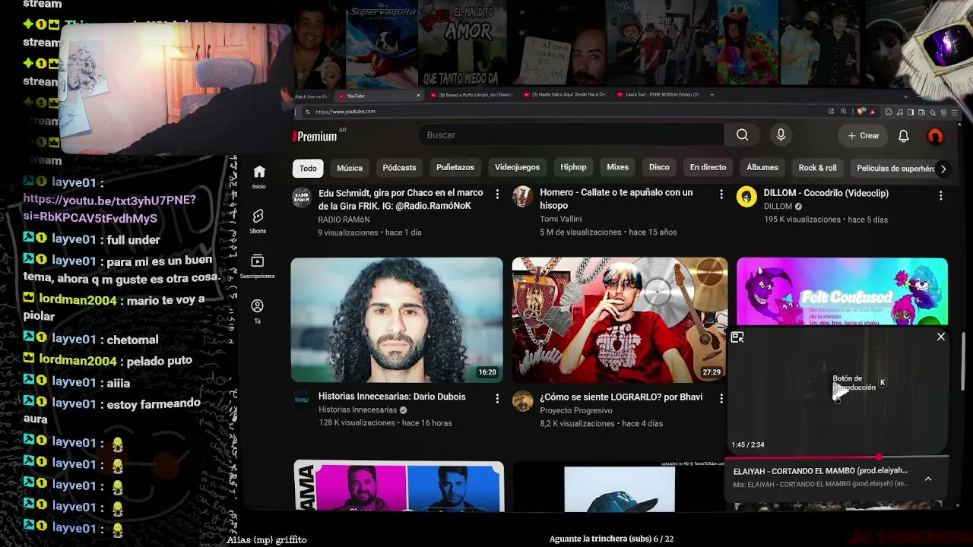This screenshot has width=973, height=547.
Task: Click the browser address bar URL
Action: coord(346,112)
